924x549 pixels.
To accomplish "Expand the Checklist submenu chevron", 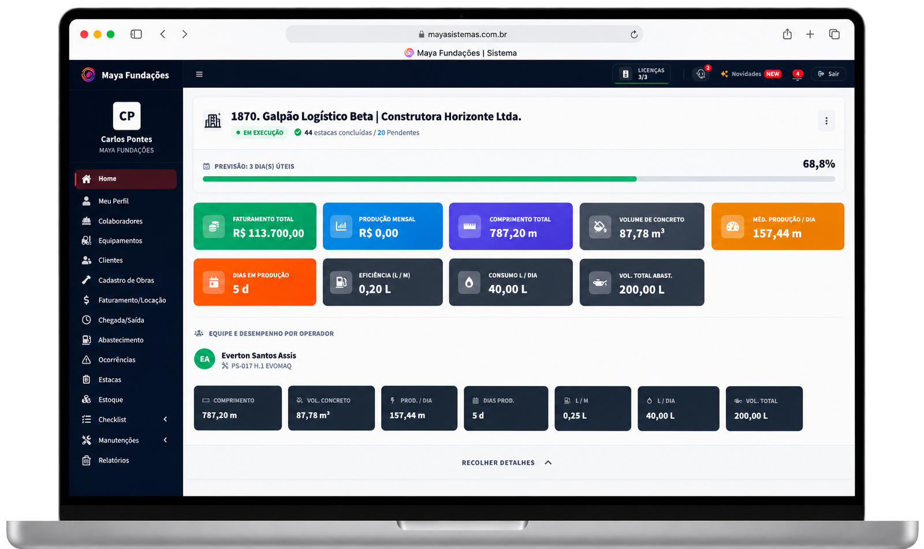I will 165,420.
